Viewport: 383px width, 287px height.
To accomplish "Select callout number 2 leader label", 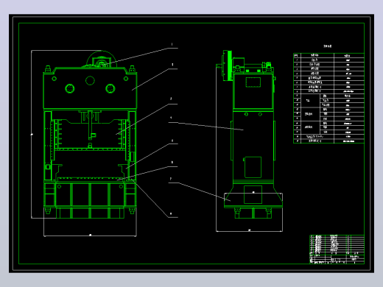I will pyautogui.click(x=172, y=65).
